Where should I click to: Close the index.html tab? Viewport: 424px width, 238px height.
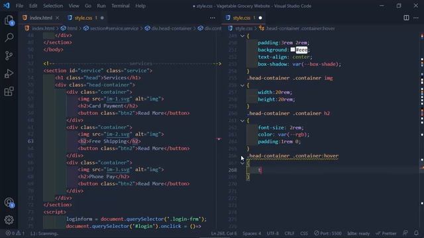[x=58, y=18]
